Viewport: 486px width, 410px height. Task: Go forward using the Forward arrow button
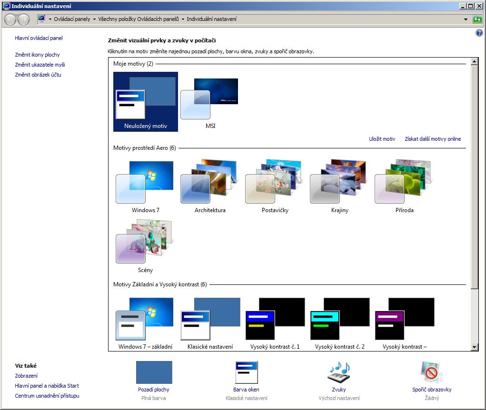pos(23,20)
